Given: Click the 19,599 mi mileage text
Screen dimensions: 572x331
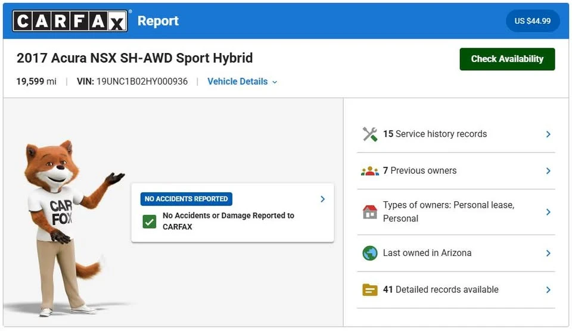Looking at the screenshot, I should [36, 82].
